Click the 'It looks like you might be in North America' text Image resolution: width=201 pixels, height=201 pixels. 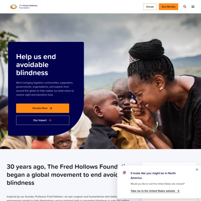point(153,176)
